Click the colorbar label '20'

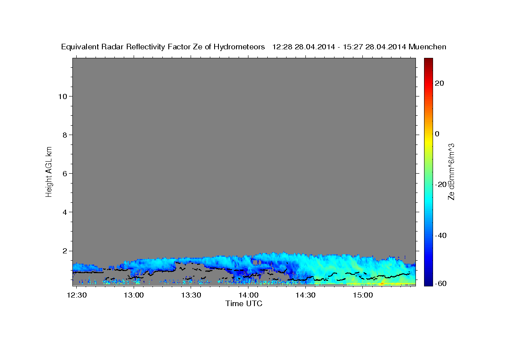coord(439,83)
